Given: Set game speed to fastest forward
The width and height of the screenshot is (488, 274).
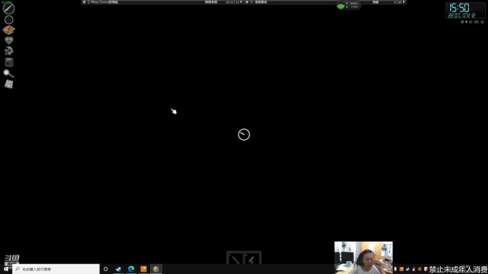Looking at the screenshot, I should pos(476,22).
